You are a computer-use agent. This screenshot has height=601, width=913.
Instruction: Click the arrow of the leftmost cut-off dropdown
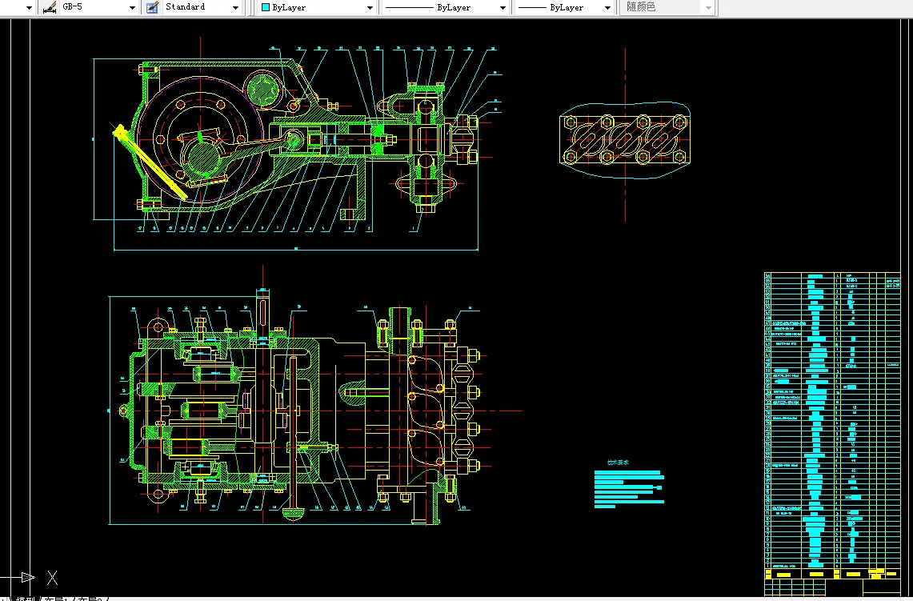pyautogui.click(x=29, y=7)
